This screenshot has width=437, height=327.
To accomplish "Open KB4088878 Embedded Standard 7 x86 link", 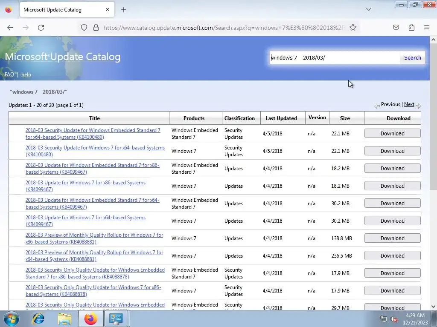I will point(95,273).
